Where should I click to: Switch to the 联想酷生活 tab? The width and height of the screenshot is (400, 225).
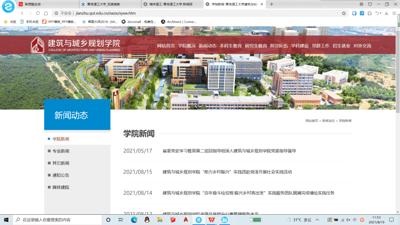click(47, 4)
